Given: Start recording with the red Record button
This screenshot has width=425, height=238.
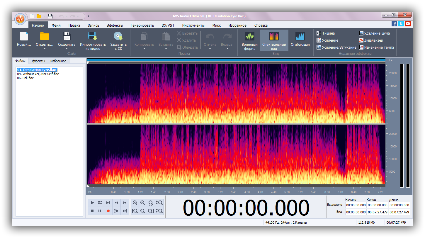Looking at the screenshot, I should pyautogui.click(x=108, y=211).
